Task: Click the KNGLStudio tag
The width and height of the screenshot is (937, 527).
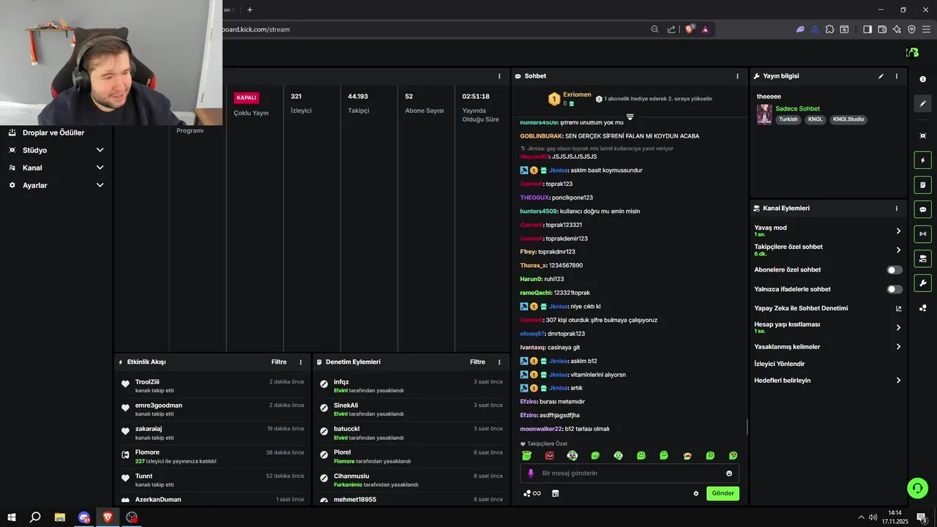Action: (x=848, y=119)
